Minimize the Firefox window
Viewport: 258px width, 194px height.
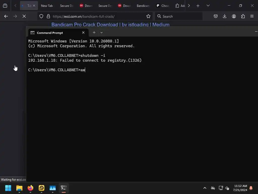click(x=229, y=6)
